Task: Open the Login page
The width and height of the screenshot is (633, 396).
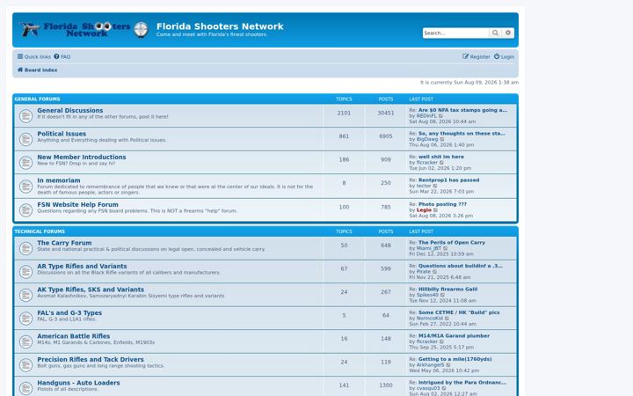Action: (x=505, y=57)
